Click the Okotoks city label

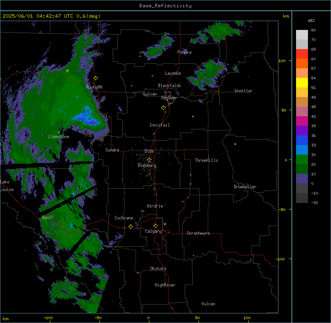158,269
